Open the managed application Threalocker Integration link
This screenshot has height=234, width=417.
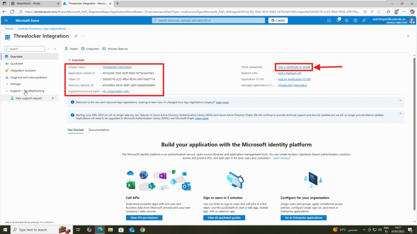point(292,85)
